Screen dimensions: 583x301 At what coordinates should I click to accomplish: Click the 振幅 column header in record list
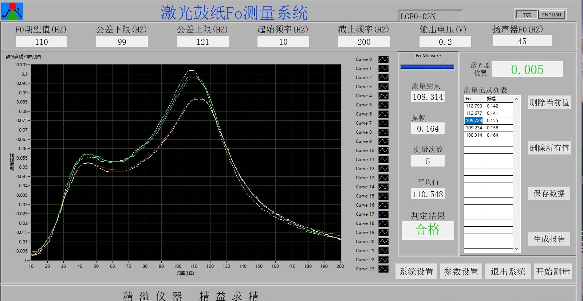point(499,99)
